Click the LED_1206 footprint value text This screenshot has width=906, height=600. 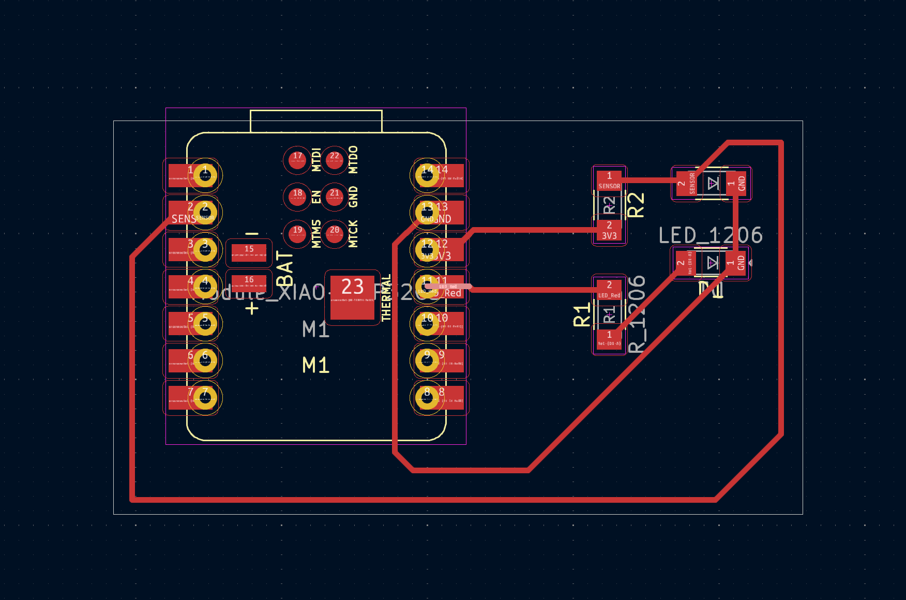[x=711, y=235]
